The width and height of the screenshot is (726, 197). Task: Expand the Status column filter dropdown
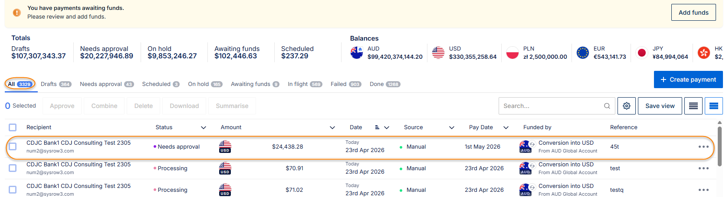tap(204, 127)
